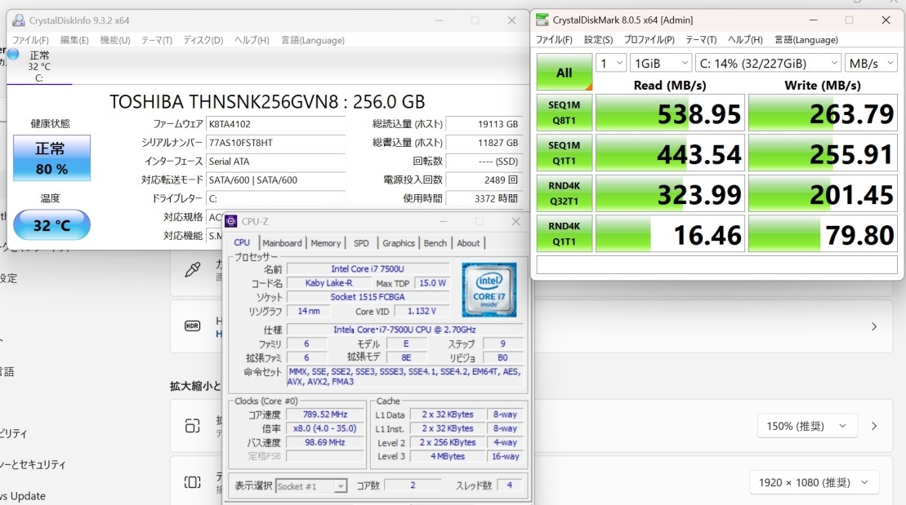Open the Bench tab in CPU-Z
This screenshot has height=505, width=906.
coord(435,243)
